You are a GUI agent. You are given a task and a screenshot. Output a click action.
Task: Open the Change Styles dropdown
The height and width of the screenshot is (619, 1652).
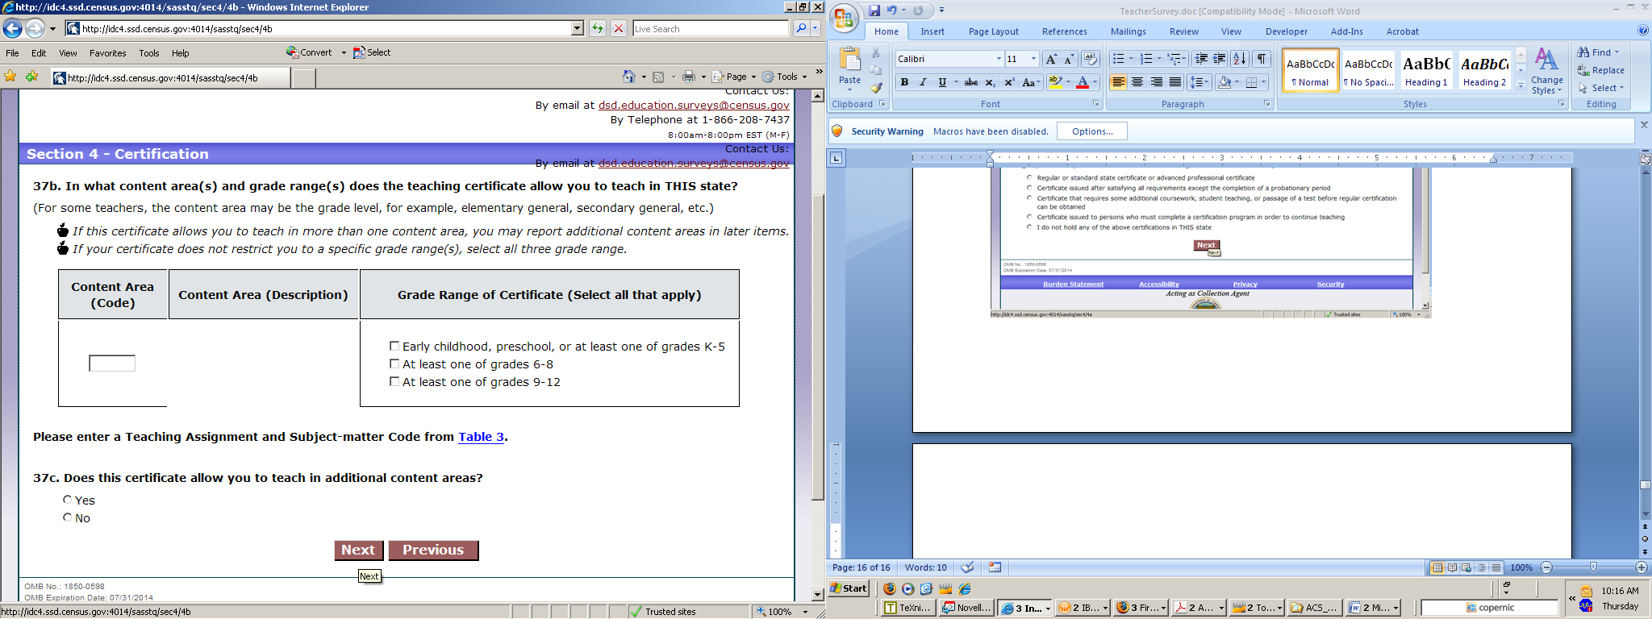coord(1546,73)
